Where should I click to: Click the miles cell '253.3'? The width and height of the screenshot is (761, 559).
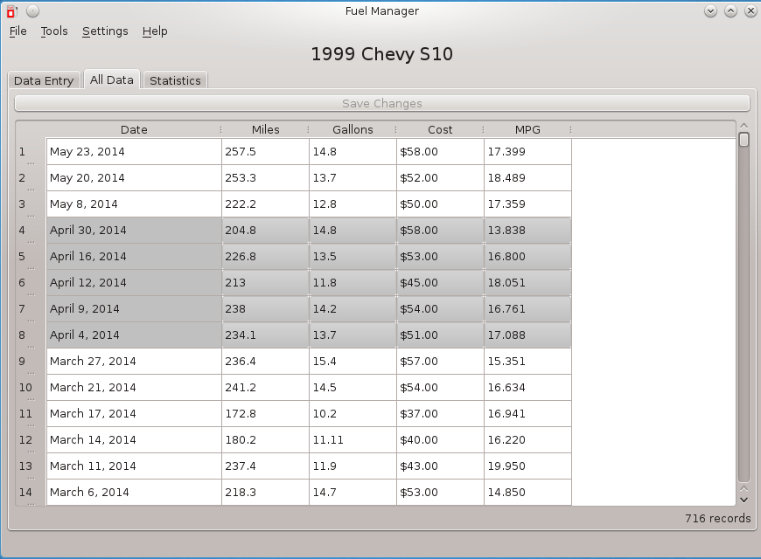(266, 178)
